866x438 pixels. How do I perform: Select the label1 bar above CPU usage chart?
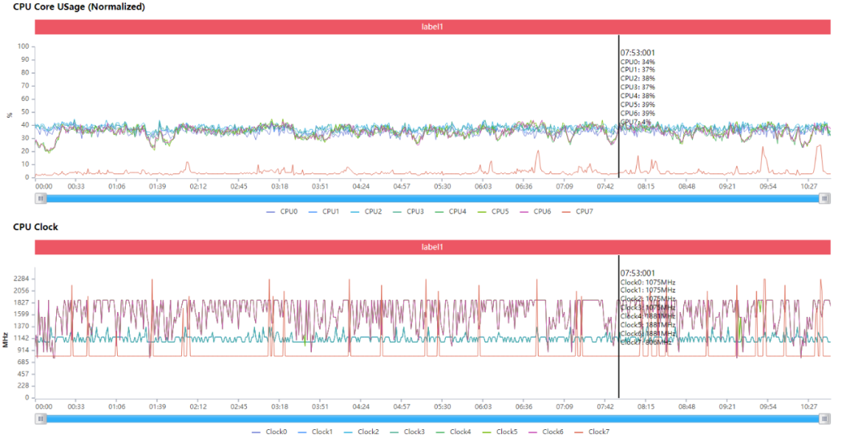[432, 26]
